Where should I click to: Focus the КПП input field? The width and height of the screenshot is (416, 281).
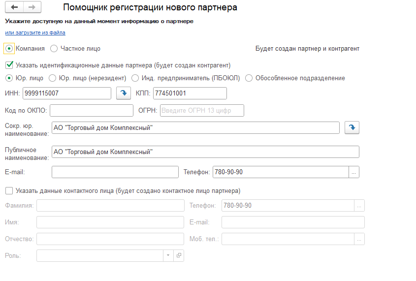[189, 93]
